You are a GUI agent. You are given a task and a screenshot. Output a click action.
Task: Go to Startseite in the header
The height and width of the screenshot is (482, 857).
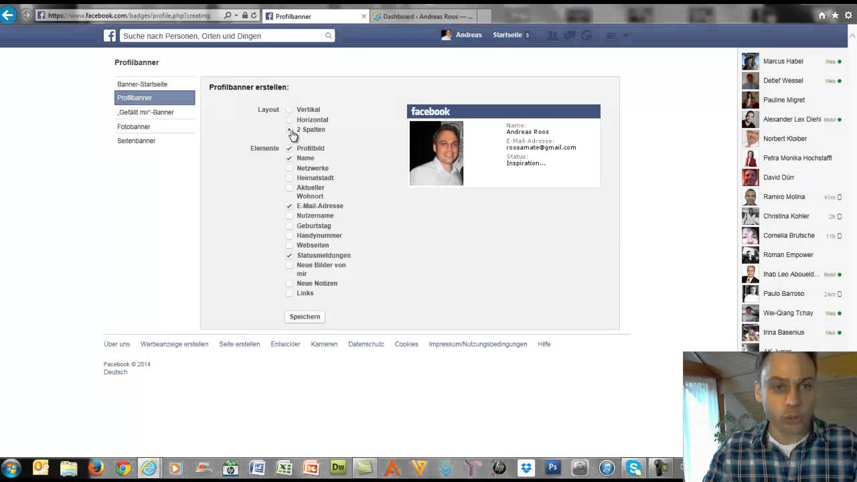click(x=508, y=35)
